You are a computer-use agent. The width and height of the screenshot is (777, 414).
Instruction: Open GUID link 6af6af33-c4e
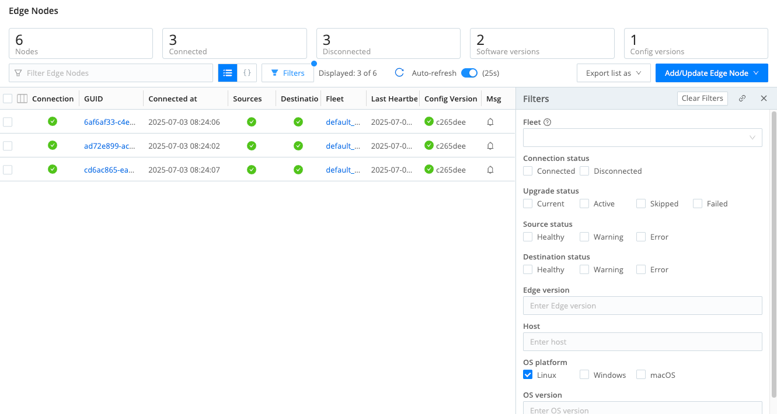pos(110,122)
